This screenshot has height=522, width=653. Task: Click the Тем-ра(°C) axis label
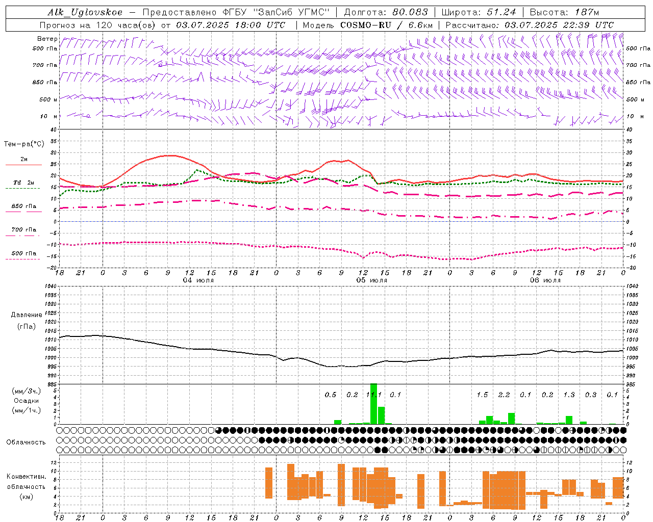[x=24, y=144]
